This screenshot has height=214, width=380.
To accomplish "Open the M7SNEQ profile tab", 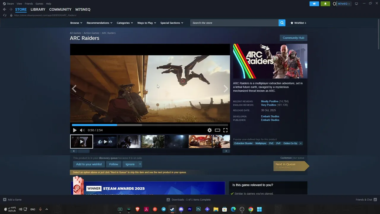I will coord(83,10).
